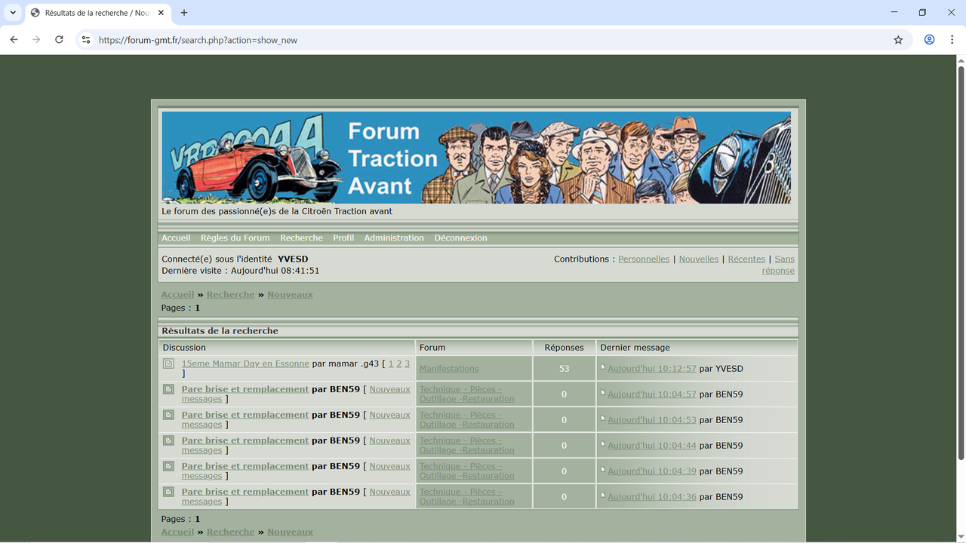Open Nouveaux messages in the 10:04:44 row

pyautogui.click(x=389, y=440)
